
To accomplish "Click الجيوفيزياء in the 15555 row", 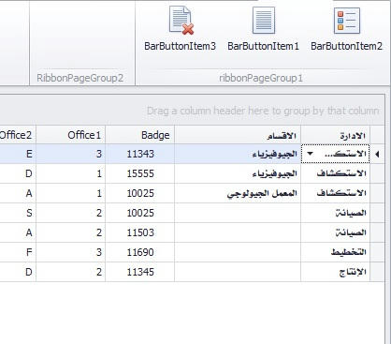I will point(238,173).
